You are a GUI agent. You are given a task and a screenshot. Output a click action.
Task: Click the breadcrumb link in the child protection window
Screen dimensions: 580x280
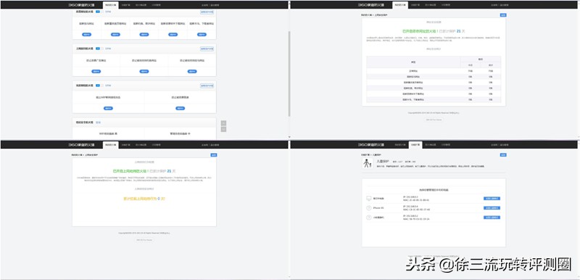coord(365,155)
